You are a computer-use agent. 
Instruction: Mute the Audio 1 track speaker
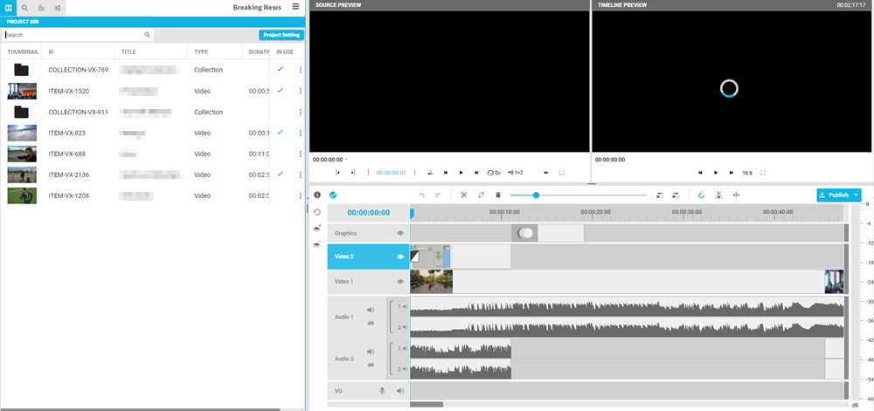371,310
